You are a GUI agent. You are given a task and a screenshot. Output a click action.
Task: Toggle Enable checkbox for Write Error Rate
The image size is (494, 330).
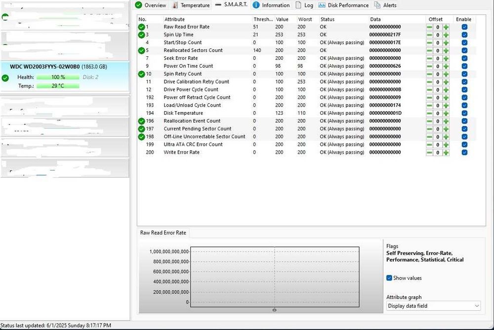pos(464,153)
